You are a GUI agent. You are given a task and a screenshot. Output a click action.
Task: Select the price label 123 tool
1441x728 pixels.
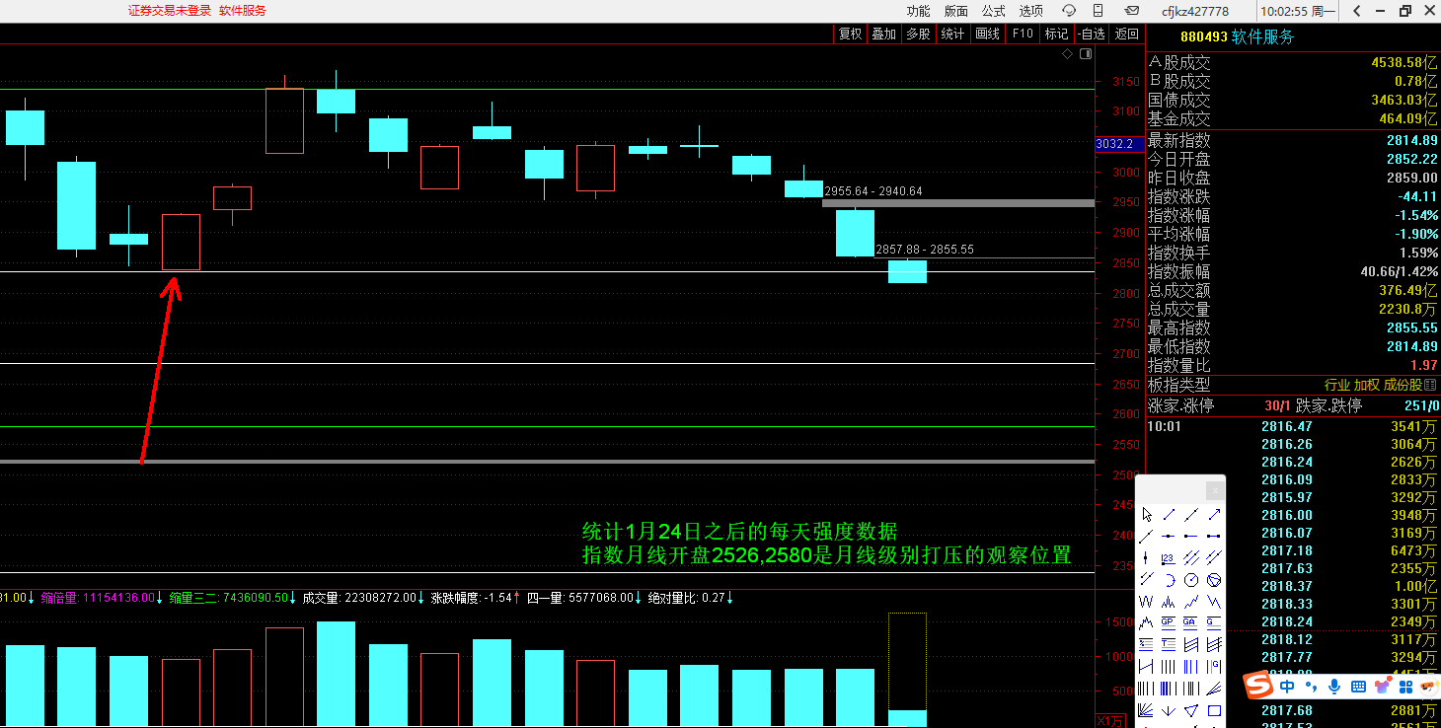[x=1169, y=558]
